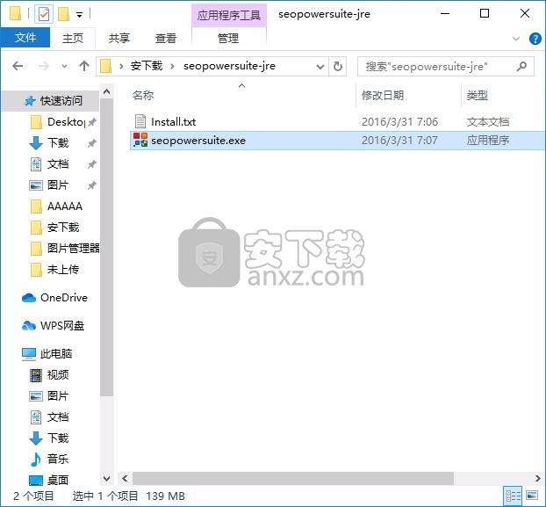This screenshot has width=546, height=507.
Task: Click the pin icon beside quick-access 图片
Action: 92,185
